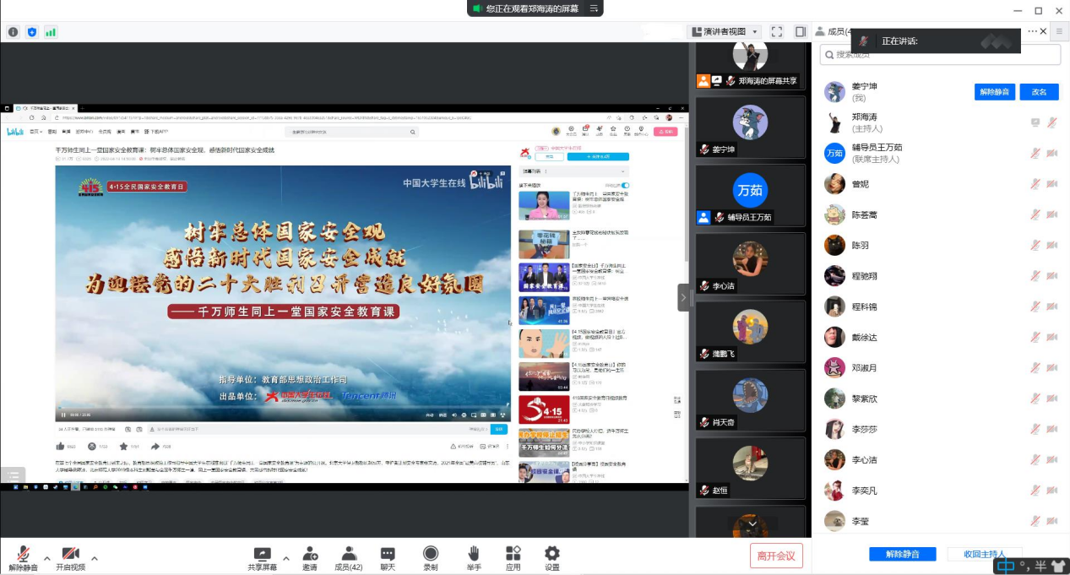
Task: Select 肖天奇 video tile
Action: pyautogui.click(x=750, y=402)
